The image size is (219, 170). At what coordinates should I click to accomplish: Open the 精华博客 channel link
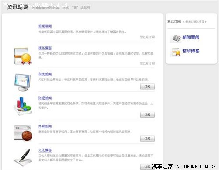click(x=45, y=48)
